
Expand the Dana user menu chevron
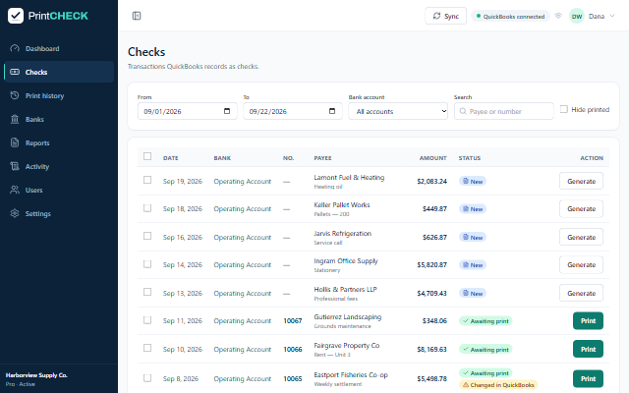(x=612, y=16)
